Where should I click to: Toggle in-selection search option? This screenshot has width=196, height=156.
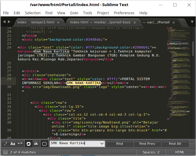pyautogui.click(x=36, y=144)
